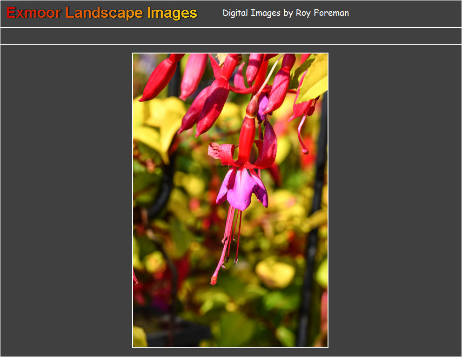Click the empty navigation bar below the header

tap(231, 36)
